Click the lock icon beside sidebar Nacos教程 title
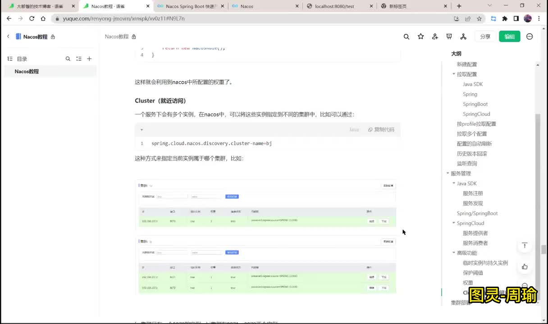 point(53,37)
